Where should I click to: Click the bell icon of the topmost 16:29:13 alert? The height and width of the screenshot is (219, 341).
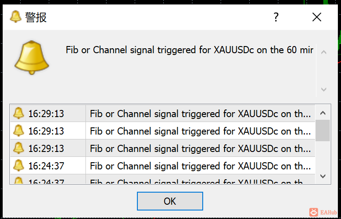[x=18, y=114]
